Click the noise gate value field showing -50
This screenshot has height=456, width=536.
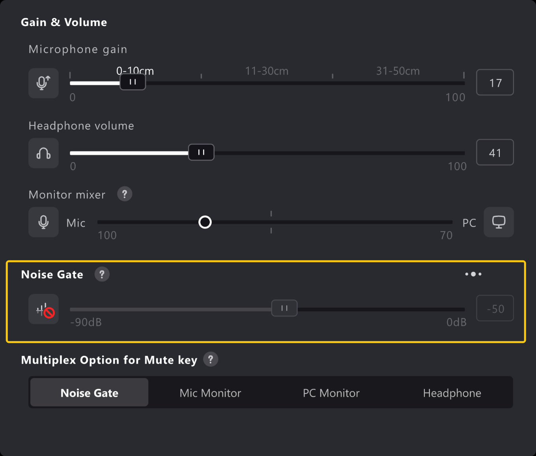point(495,308)
